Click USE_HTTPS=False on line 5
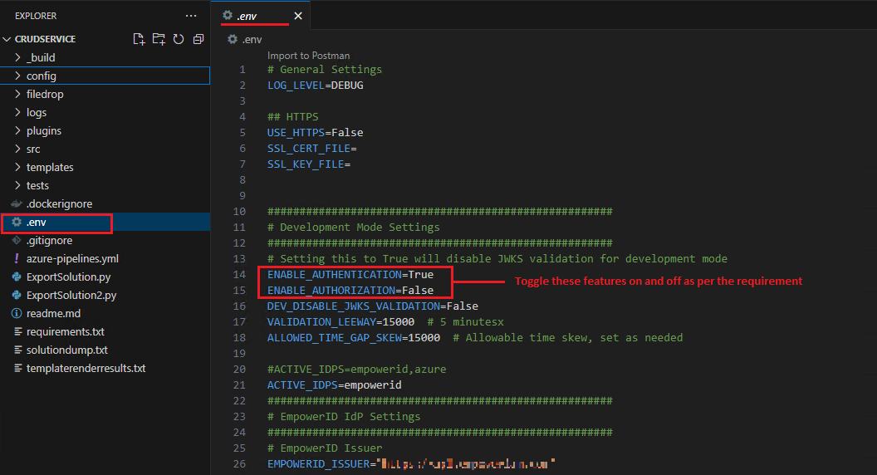Screen dimensions: 877x475 click(x=316, y=133)
